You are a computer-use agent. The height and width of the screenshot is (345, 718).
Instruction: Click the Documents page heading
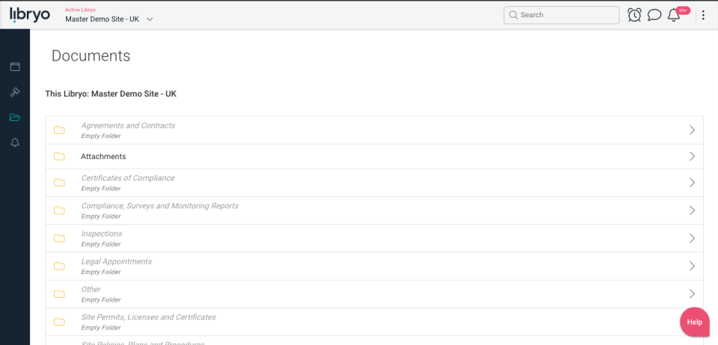[x=91, y=56]
